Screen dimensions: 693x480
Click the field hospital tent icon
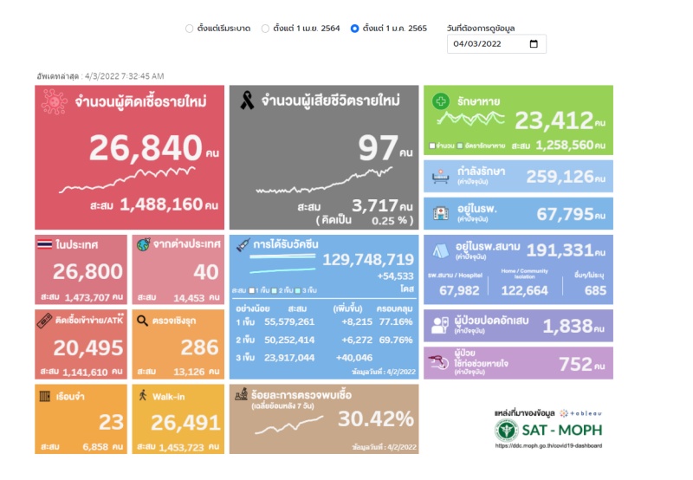(440, 250)
